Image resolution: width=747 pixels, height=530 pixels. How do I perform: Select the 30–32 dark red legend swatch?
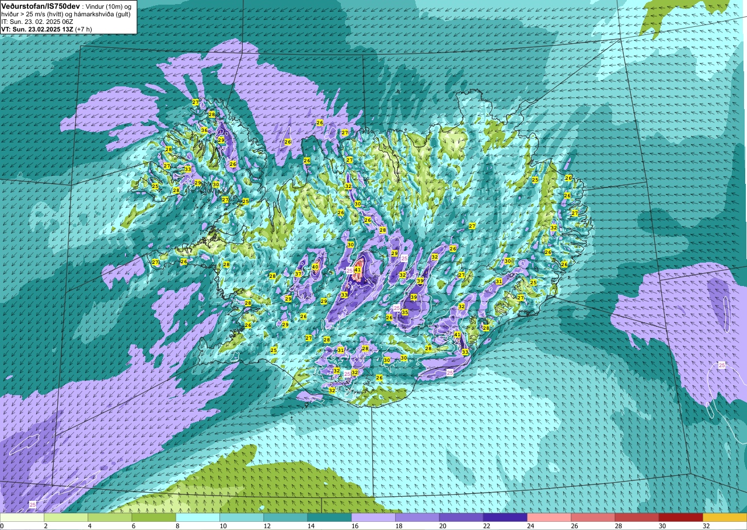(x=680, y=517)
